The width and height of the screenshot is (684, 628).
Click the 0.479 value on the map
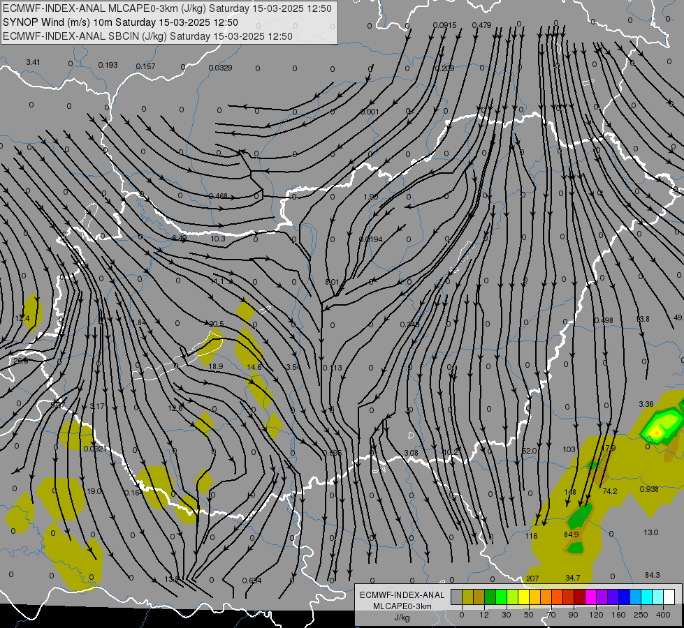pos(481,25)
